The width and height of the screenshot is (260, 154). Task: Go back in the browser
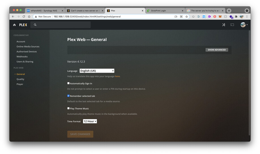pos(13,17)
